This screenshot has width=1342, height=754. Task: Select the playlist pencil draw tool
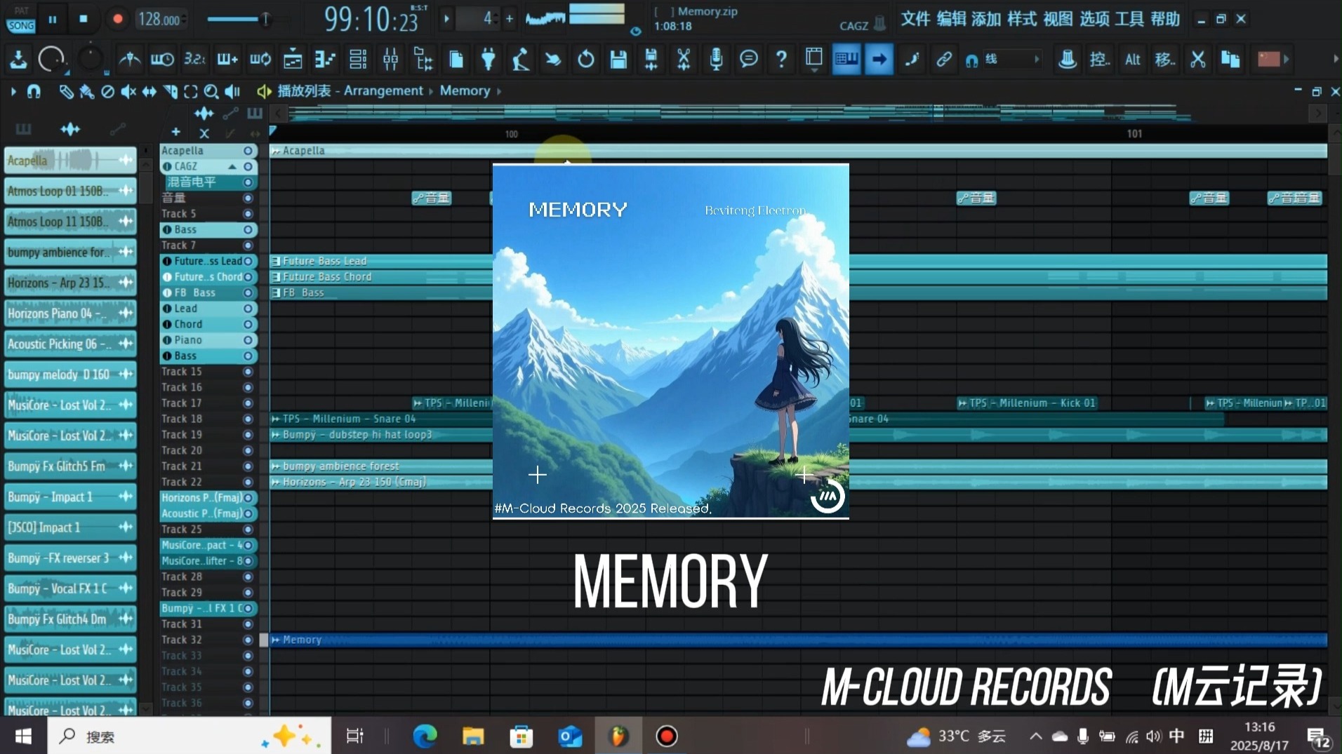click(x=66, y=91)
